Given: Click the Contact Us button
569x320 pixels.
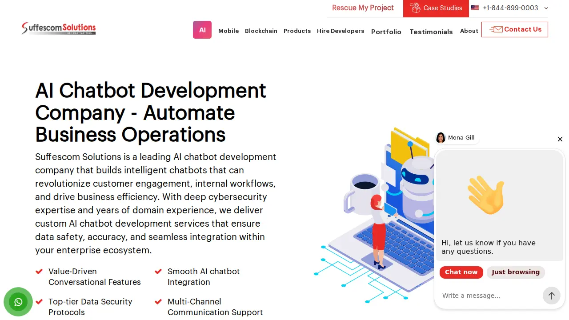Looking at the screenshot, I should pyautogui.click(x=515, y=29).
